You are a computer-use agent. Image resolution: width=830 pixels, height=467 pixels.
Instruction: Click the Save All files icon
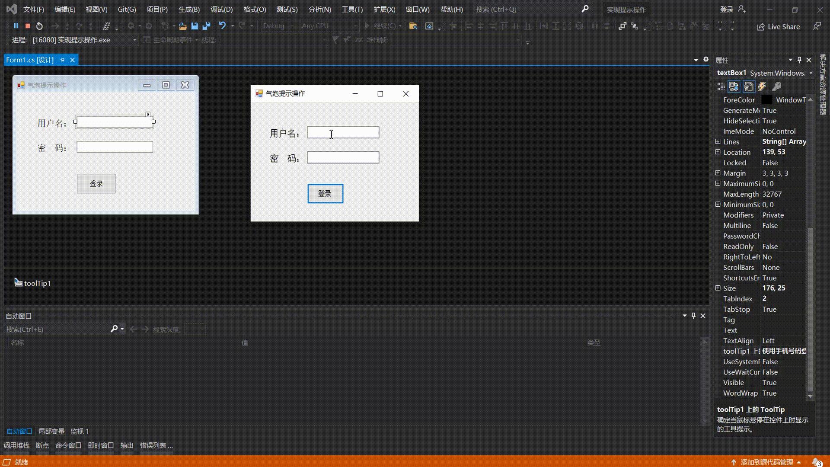click(x=206, y=26)
